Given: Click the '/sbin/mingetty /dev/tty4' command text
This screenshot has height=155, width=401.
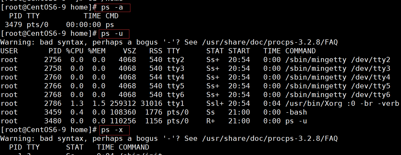Looking at the screenshot, I should click(338, 77).
